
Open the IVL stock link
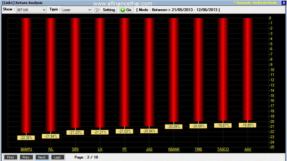click(x=51, y=149)
